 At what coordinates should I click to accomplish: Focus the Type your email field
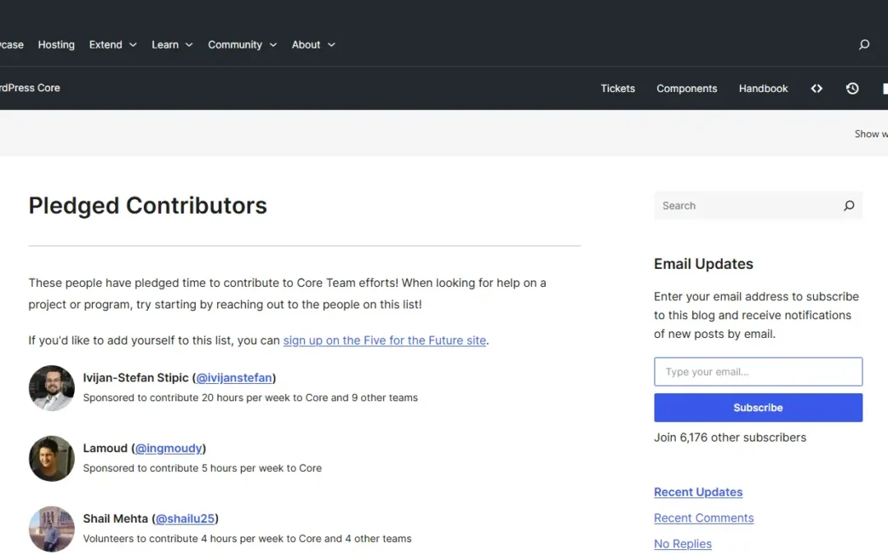pos(758,372)
